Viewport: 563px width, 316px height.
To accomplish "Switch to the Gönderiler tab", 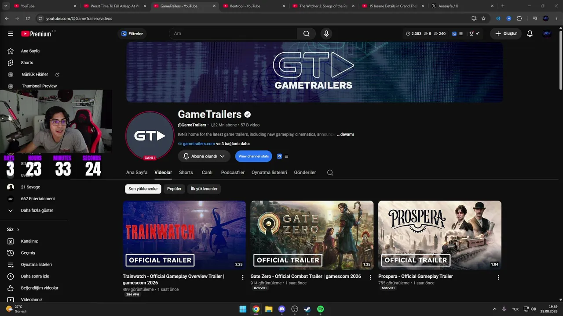I will coord(305,172).
